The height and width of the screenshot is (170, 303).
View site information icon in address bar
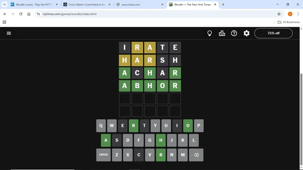pyautogui.click(x=38, y=14)
